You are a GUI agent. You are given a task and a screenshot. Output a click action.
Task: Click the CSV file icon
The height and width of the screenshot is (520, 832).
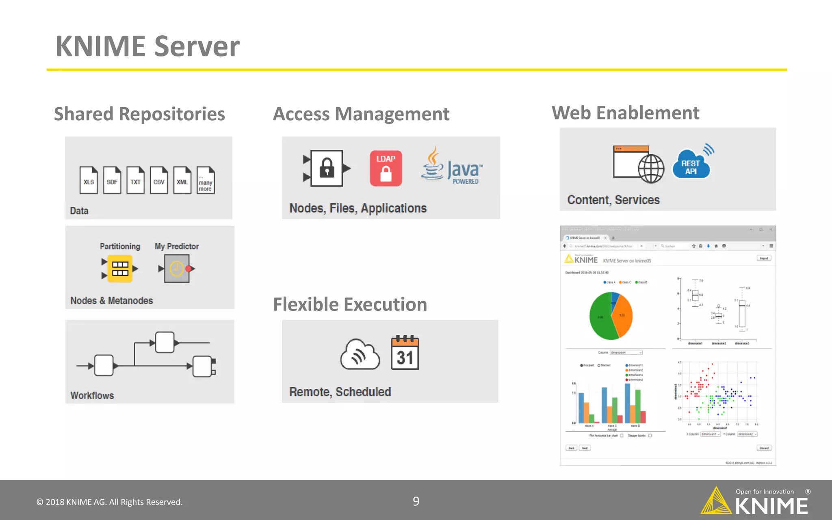pyautogui.click(x=159, y=180)
